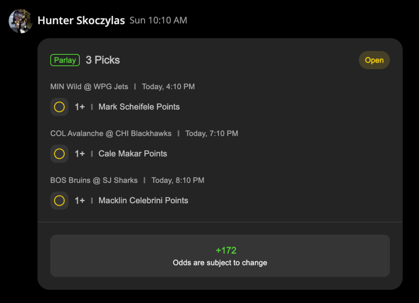Click the yellow Open status badge
Viewport: 419px width, 303px height.
(x=374, y=60)
